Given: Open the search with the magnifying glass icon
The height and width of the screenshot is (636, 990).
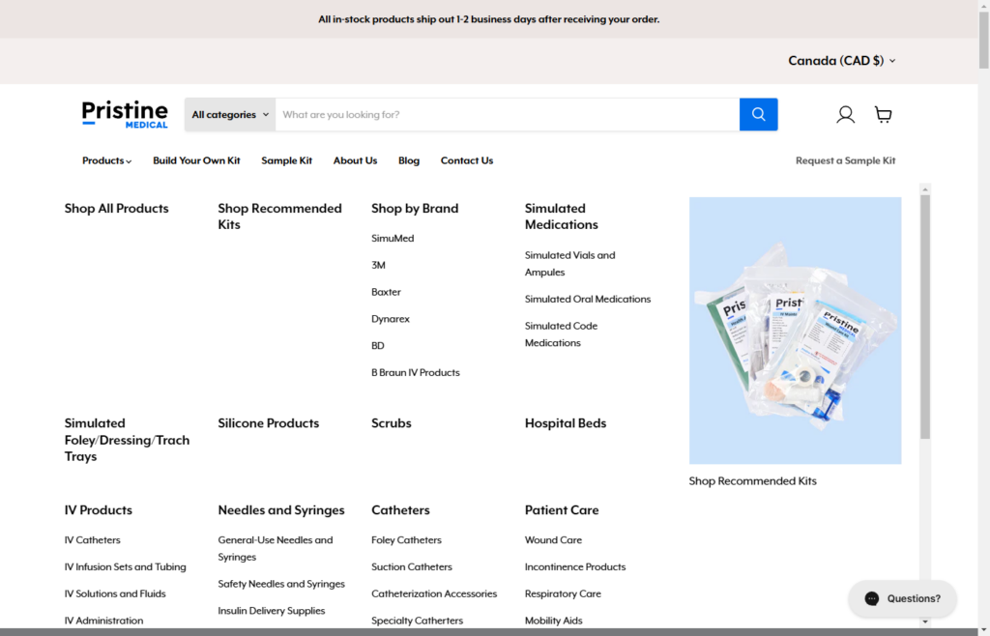Looking at the screenshot, I should 758,113.
